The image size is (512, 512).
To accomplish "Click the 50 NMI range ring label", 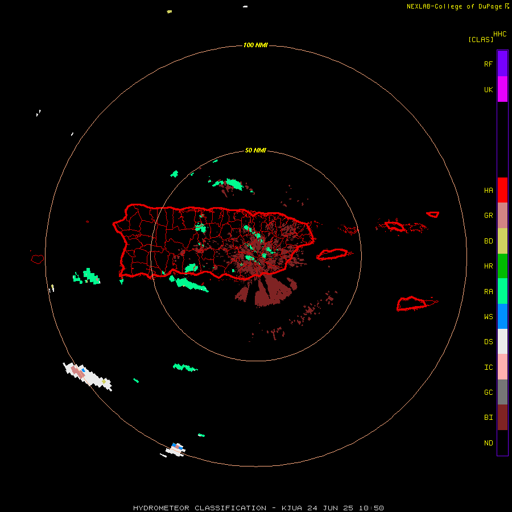I will pos(255,151).
